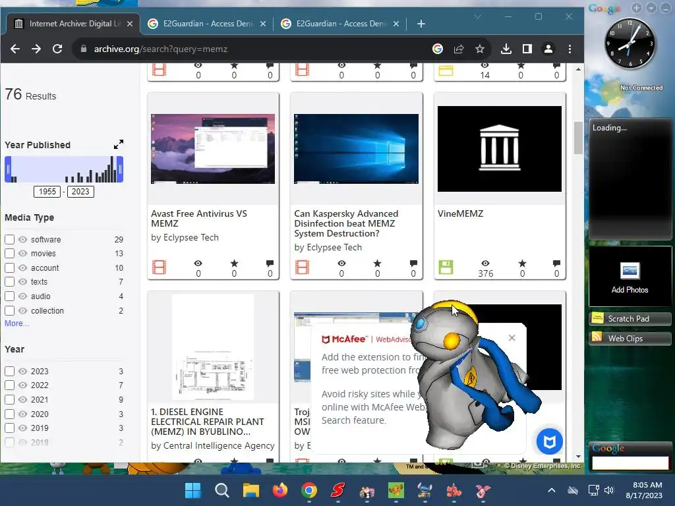The width and height of the screenshot is (675, 506).
Task: Close the Internet Archive tab
Action: tap(130, 24)
